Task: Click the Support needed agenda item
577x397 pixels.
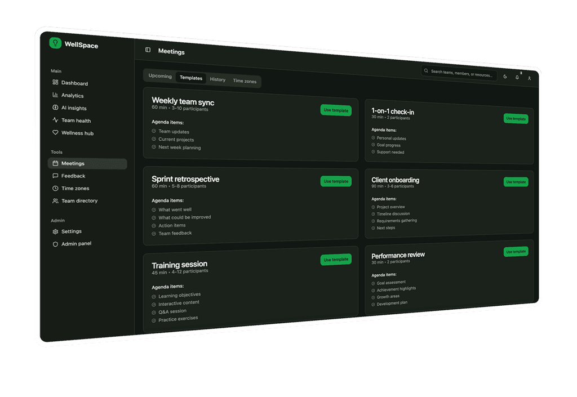Action: point(390,152)
